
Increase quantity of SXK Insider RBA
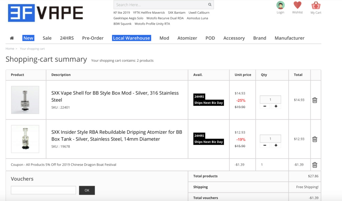coord(276,145)
